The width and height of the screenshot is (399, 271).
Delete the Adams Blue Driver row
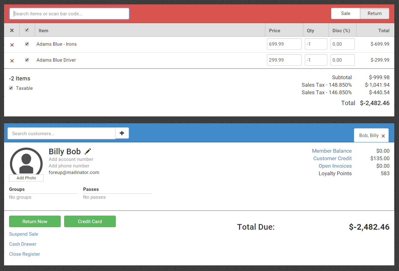[x=12, y=61]
